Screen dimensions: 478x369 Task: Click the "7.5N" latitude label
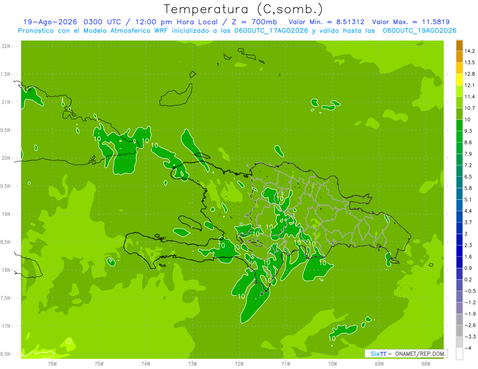click(x=6, y=298)
